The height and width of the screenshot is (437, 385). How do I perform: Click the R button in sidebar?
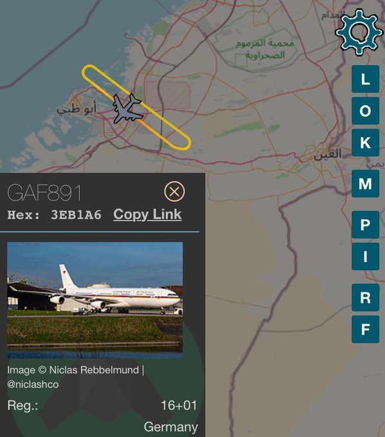[365, 298]
